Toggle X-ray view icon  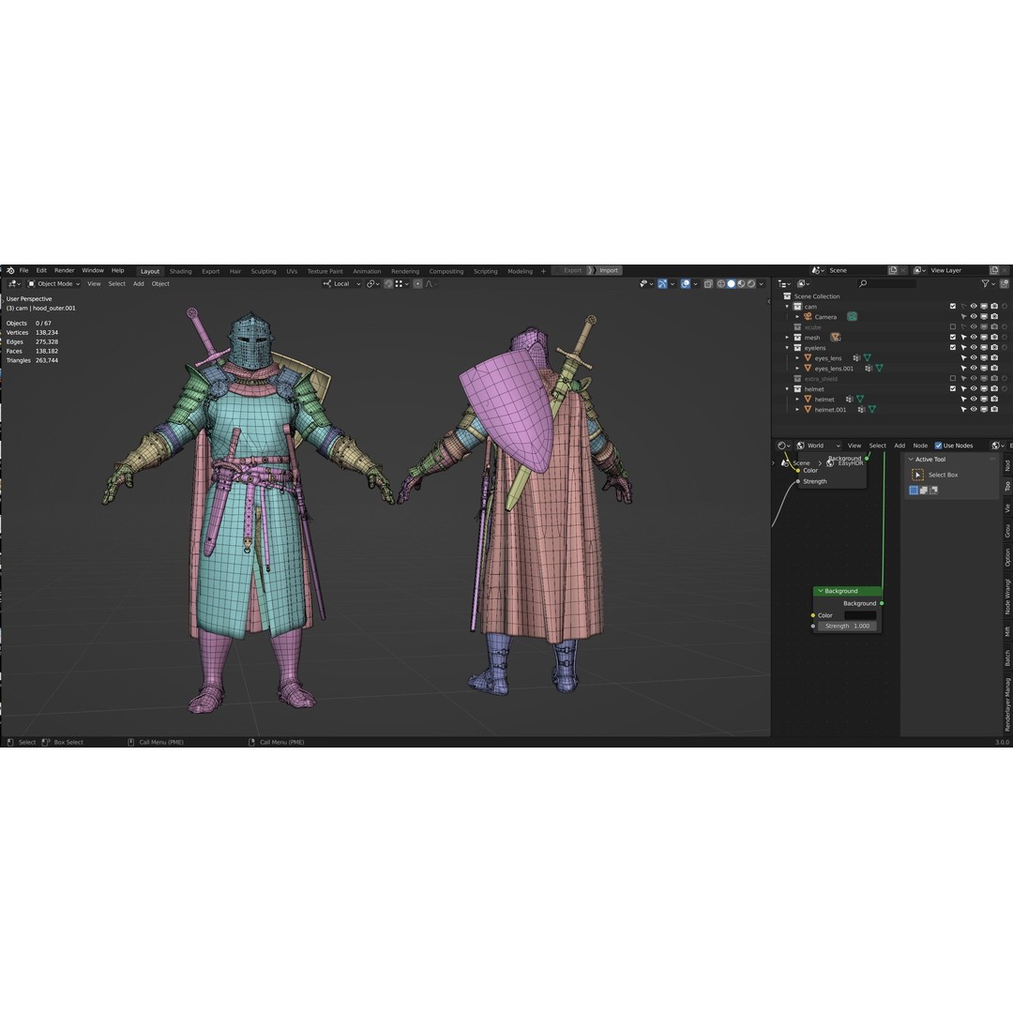[x=708, y=283]
